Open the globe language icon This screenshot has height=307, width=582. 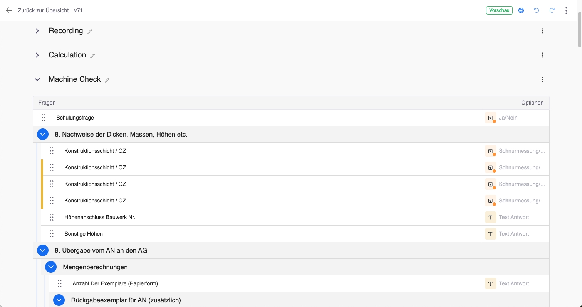(x=521, y=10)
